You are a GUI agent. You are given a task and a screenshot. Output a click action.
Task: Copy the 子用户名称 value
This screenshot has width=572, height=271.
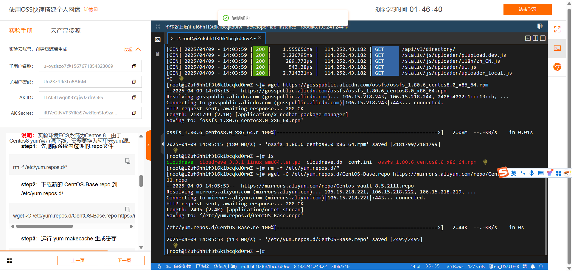click(134, 66)
